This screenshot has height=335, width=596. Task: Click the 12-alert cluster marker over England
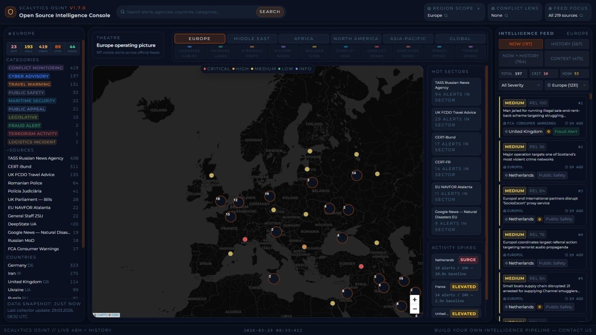(238, 202)
